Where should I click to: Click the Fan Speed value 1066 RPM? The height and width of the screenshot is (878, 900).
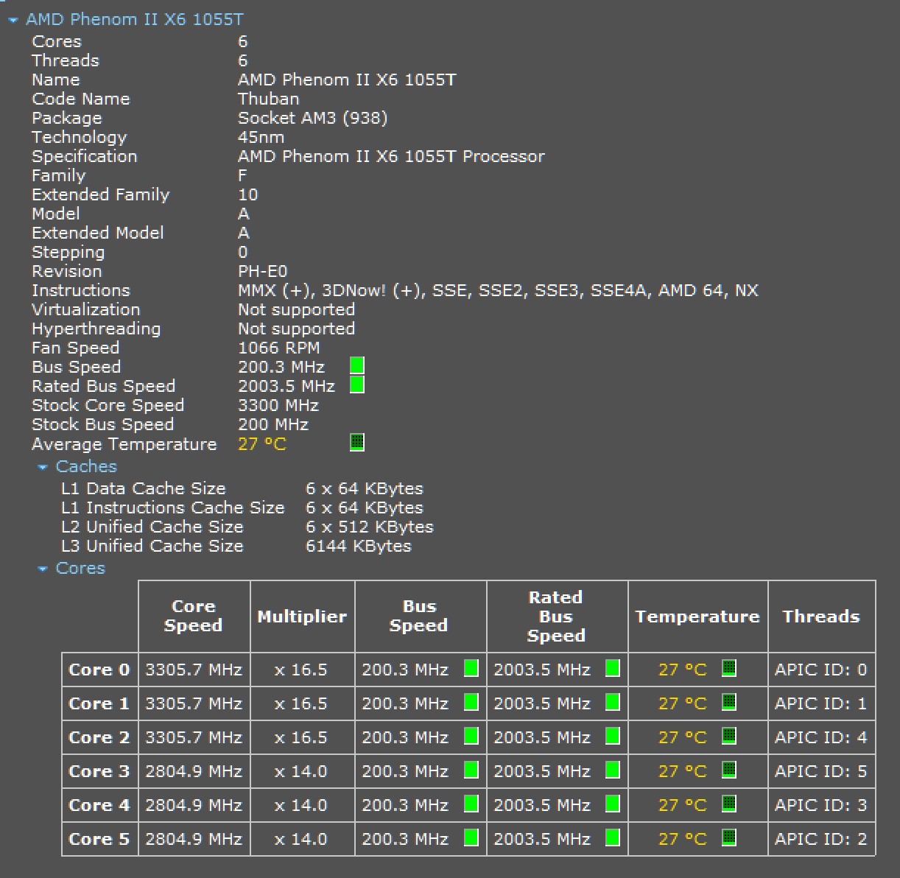279,348
